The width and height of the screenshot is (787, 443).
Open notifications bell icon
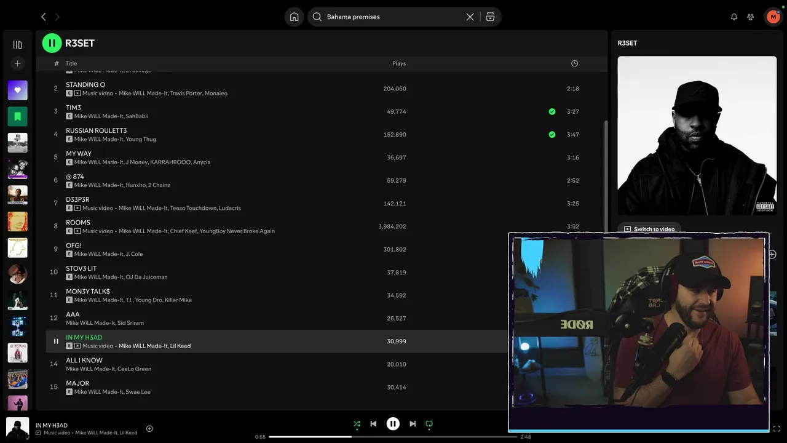734,17
